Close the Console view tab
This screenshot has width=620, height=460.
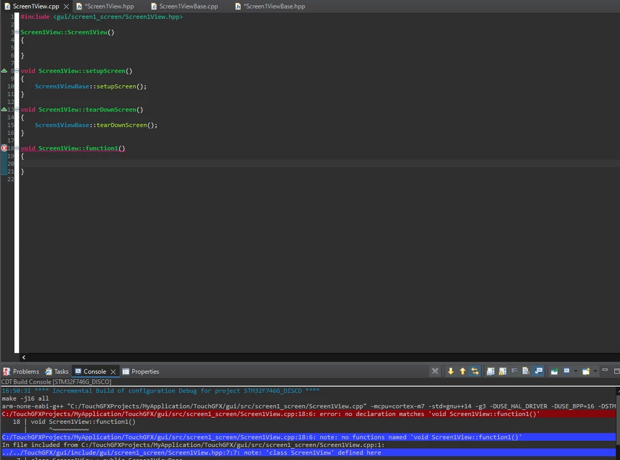(x=113, y=371)
